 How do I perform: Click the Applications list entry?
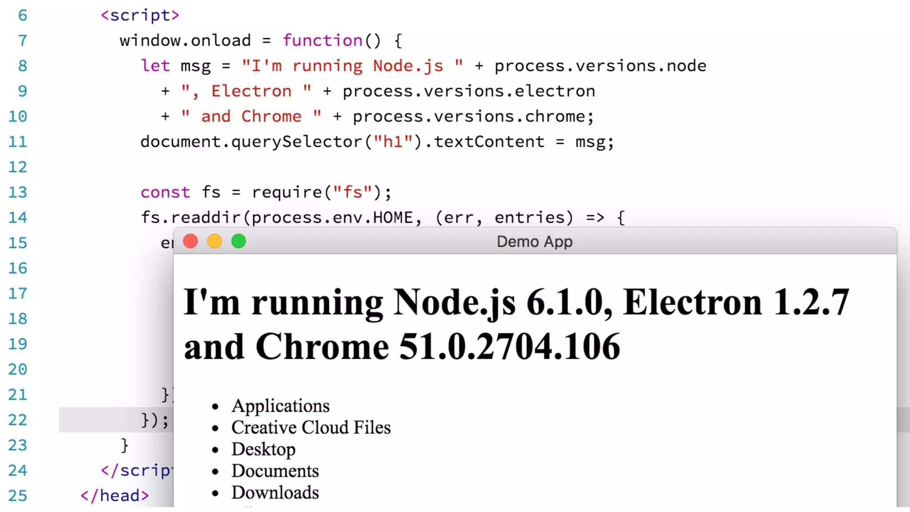pos(280,406)
